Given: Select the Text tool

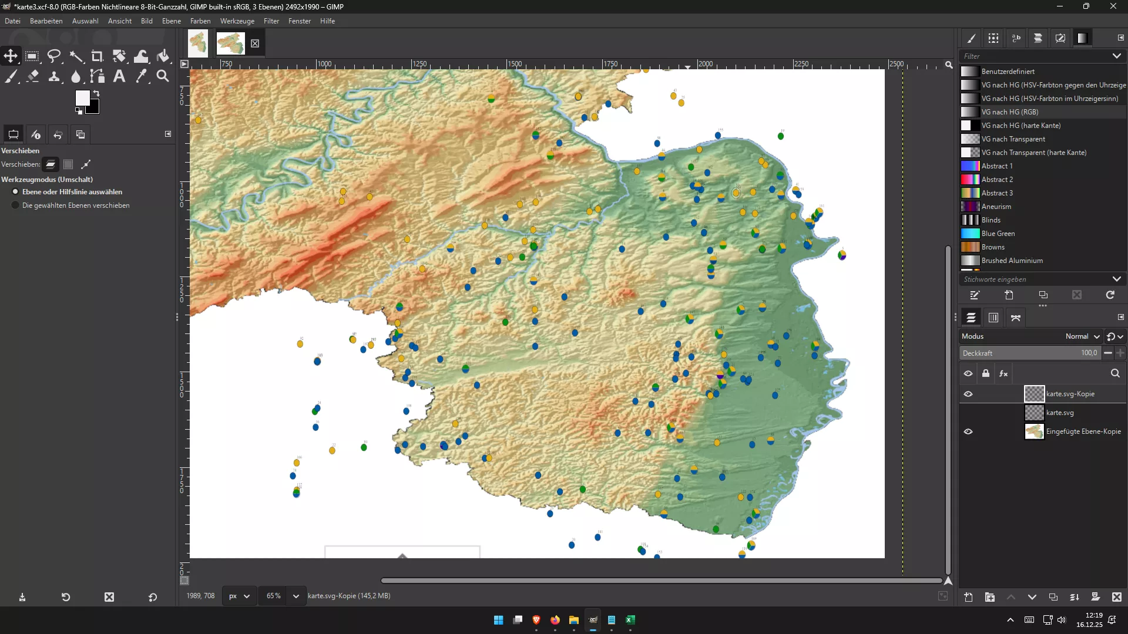Looking at the screenshot, I should 119,76.
